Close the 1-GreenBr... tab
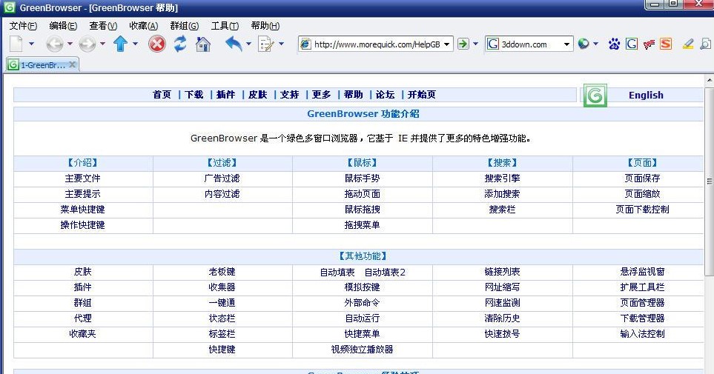This screenshot has width=714, height=374. 72,64
